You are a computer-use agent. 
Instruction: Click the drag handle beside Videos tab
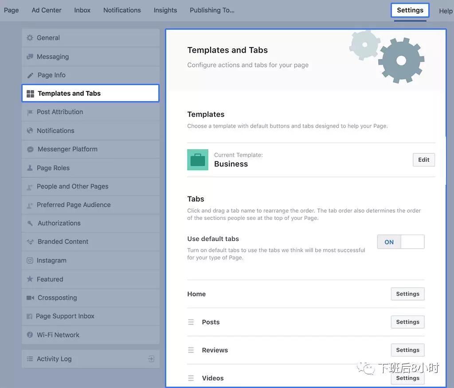[x=191, y=378]
